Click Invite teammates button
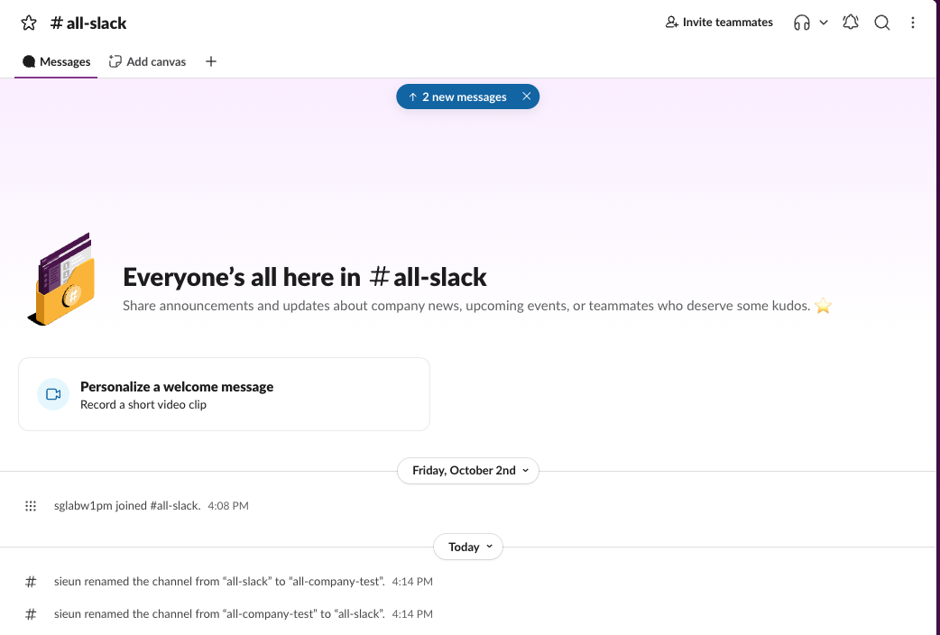 click(719, 23)
